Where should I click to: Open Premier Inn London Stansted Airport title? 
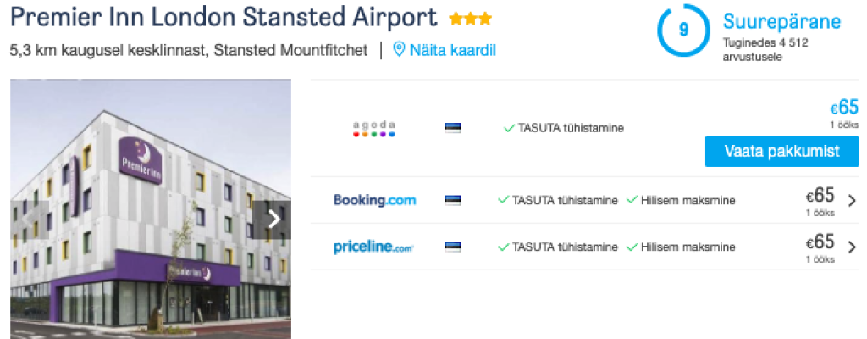pos(224,18)
